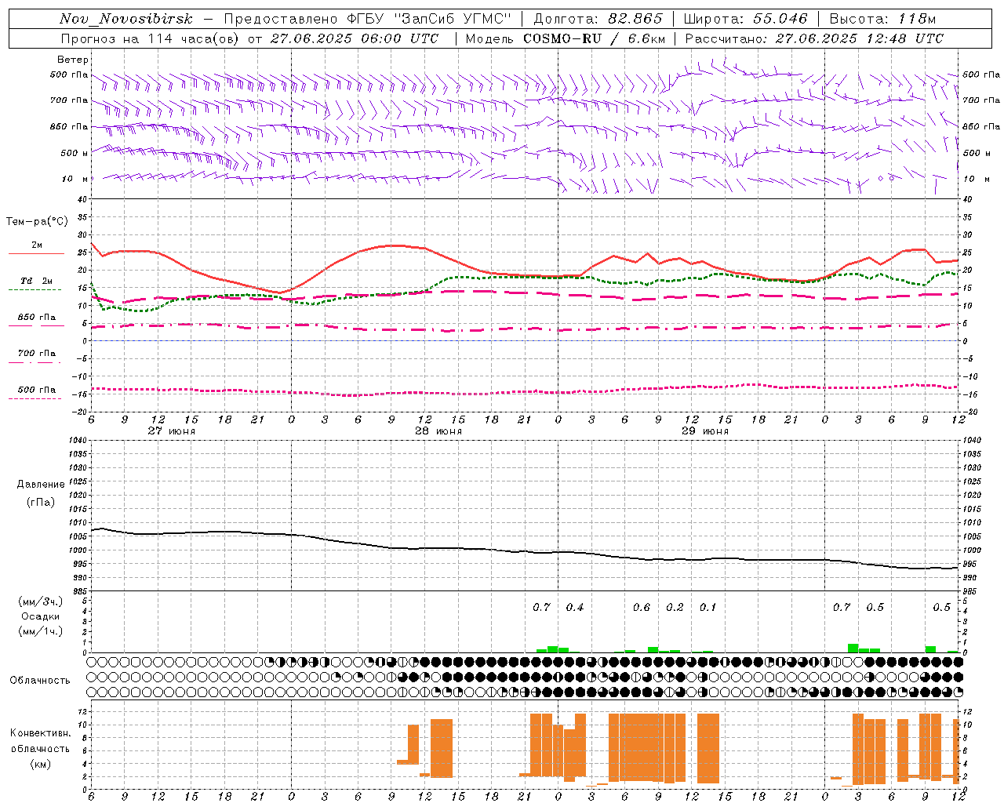Click the Широта: 55.046 value
Viewport: 1004px width, 803px height.
pos(745,19)
